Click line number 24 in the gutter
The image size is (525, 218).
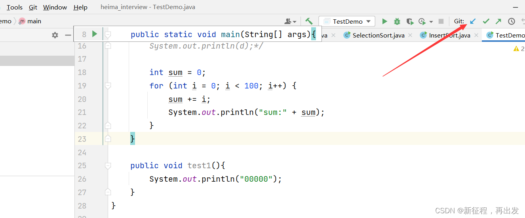[82, 152]
